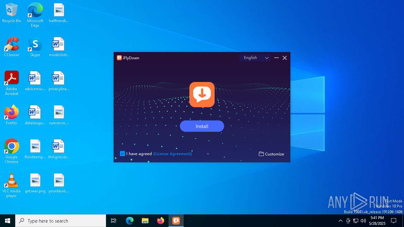
Task: Select the suresense... image file
Action: click(59, 115)
